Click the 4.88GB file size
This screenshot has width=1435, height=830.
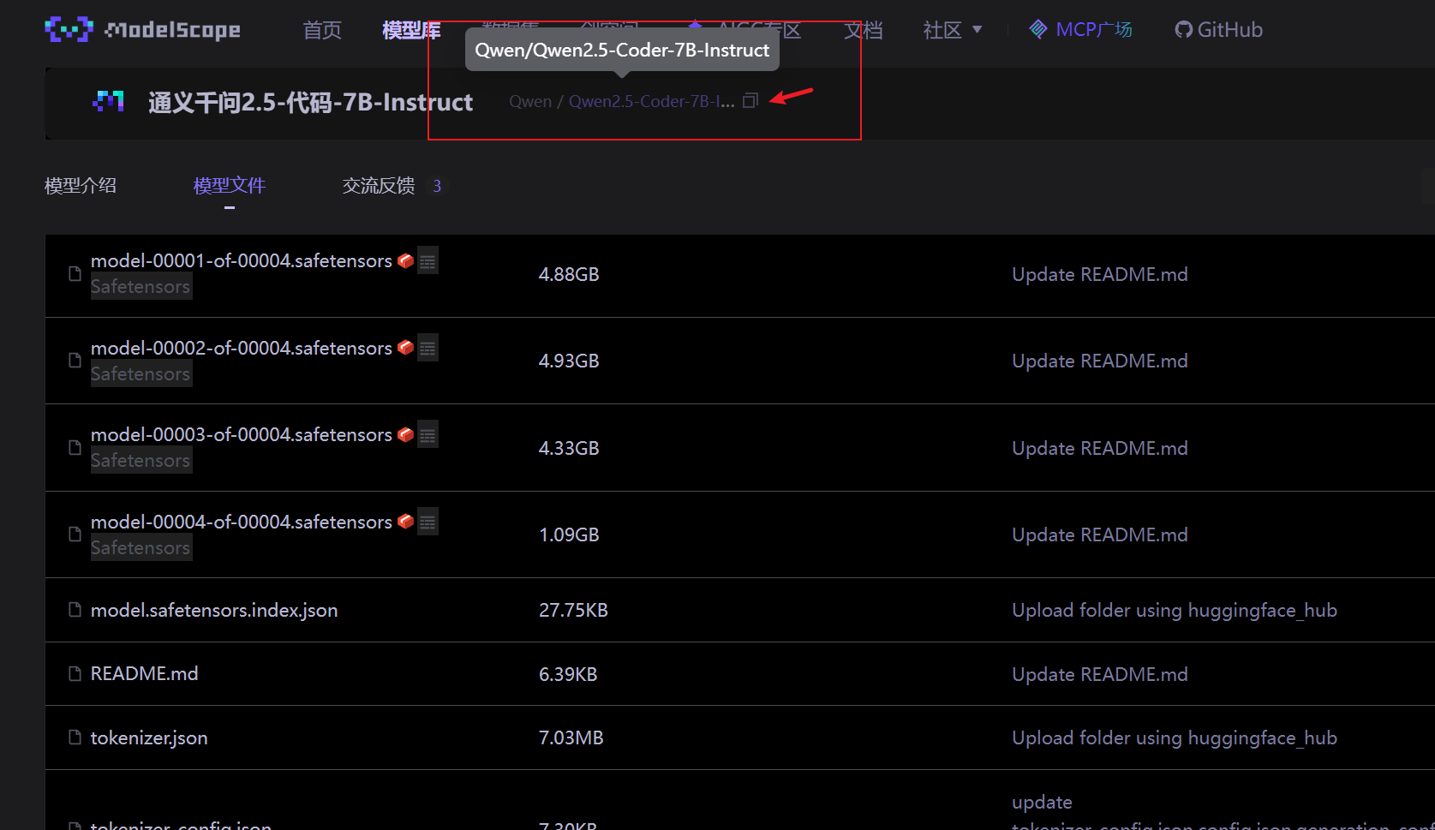pyautogui.click(x=569, y=274)
